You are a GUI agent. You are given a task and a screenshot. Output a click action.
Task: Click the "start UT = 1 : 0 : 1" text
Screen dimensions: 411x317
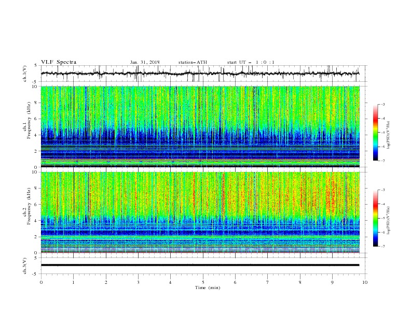pyautogui.click(x=251, y=62)
